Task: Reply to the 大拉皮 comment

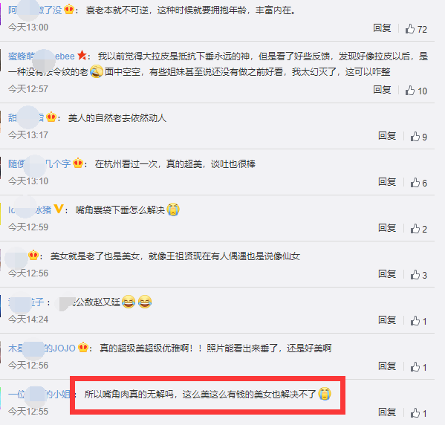Action: [382, 90]
